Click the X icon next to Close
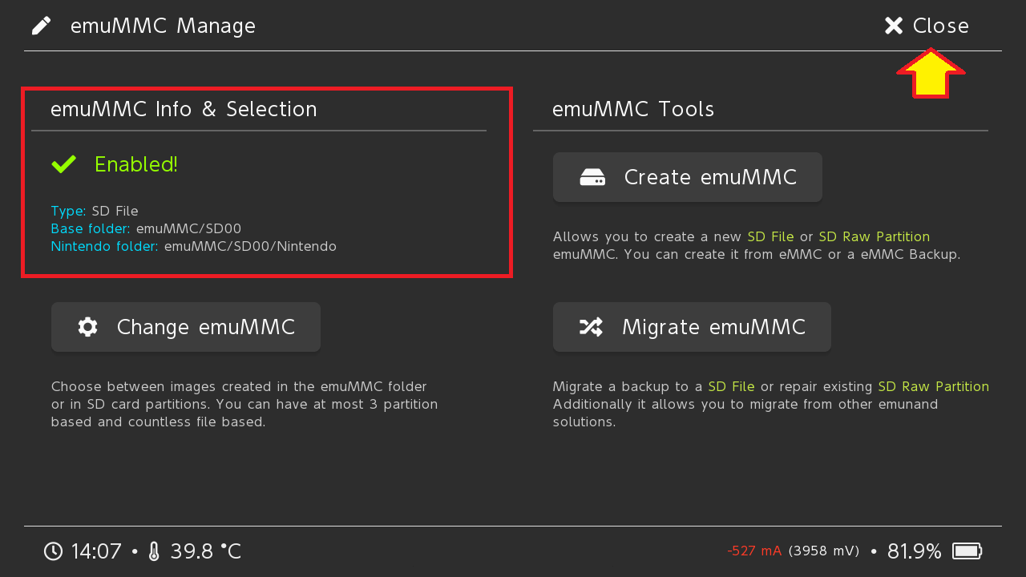Screen dimensions: 1026x577 pyautogui.click(x=894, y=26)
